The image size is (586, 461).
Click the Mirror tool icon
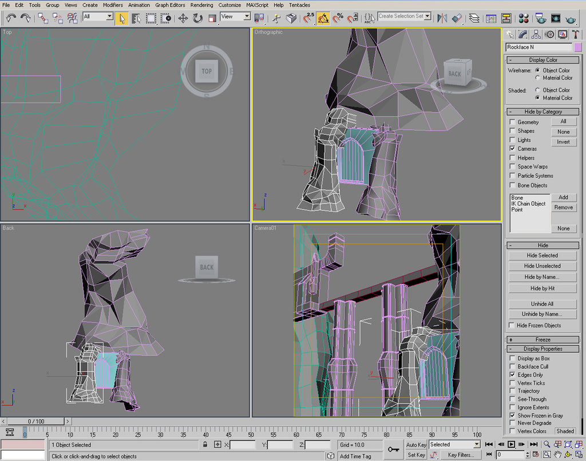coord(442,18)
